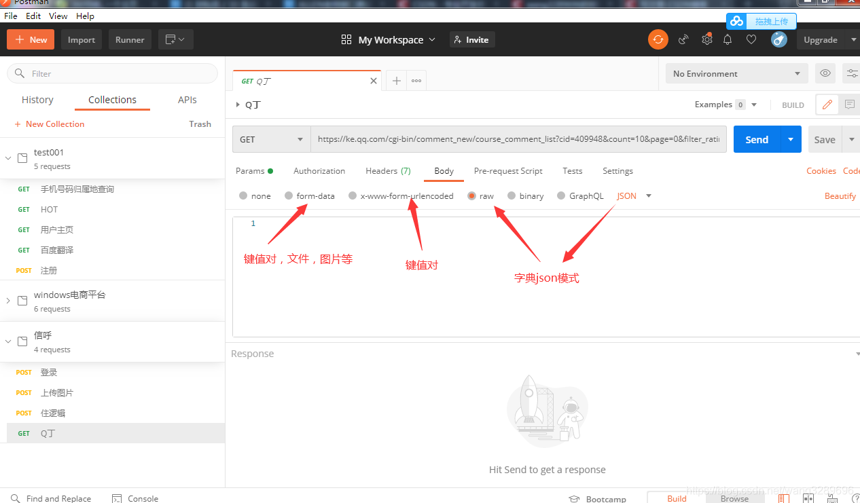Open the Edit menu
860x503 pixels.
33,16
